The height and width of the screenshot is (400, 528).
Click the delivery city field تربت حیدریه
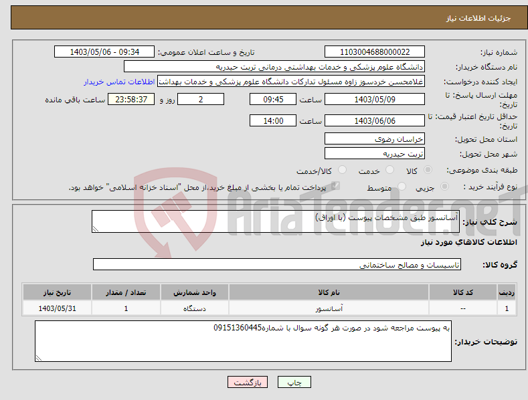click(375, 154)
